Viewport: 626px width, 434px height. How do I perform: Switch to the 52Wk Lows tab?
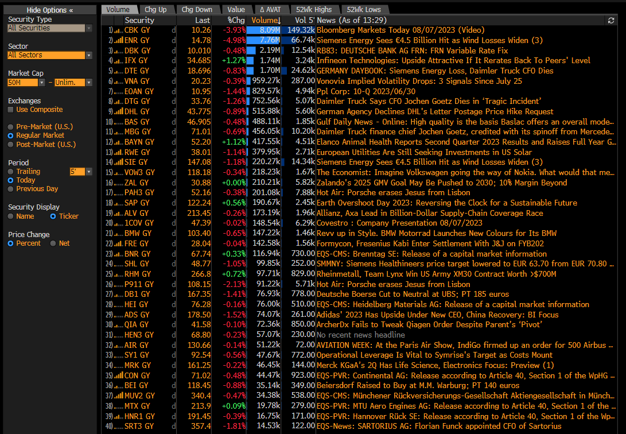[x=364, y=10]
